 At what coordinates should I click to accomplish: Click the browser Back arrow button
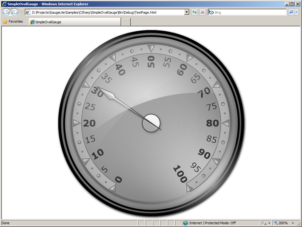click(6, 12)
